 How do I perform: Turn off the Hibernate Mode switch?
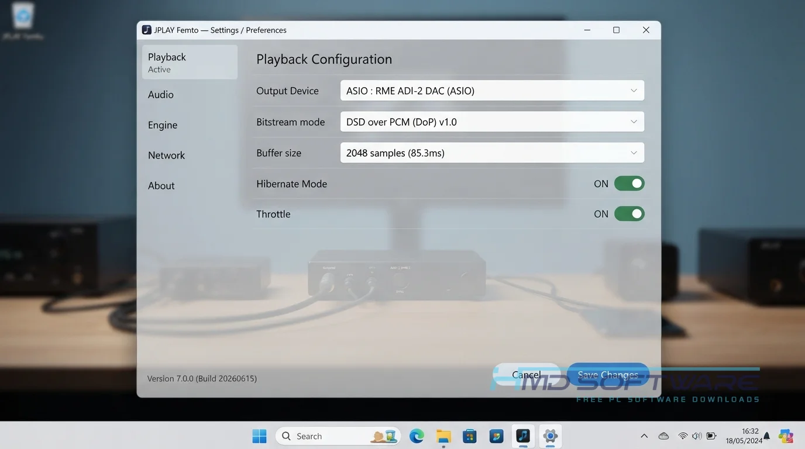(629, 184)
